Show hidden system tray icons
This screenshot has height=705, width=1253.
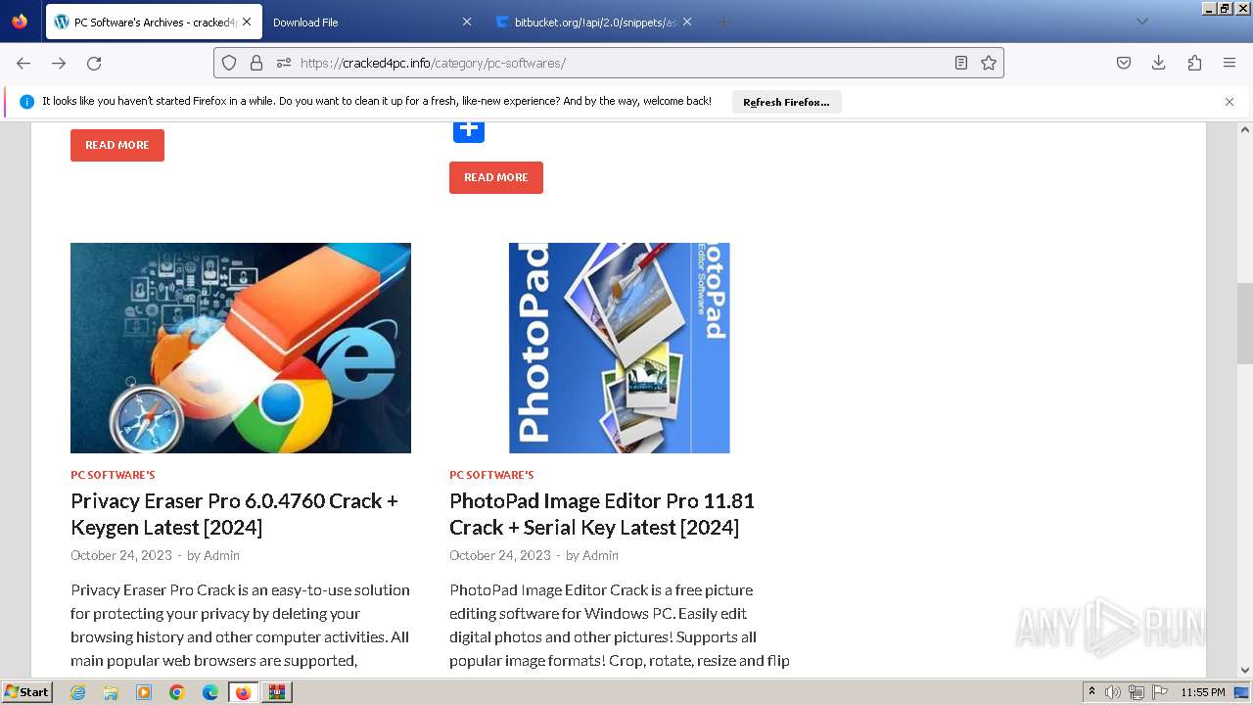(1091, 692)
